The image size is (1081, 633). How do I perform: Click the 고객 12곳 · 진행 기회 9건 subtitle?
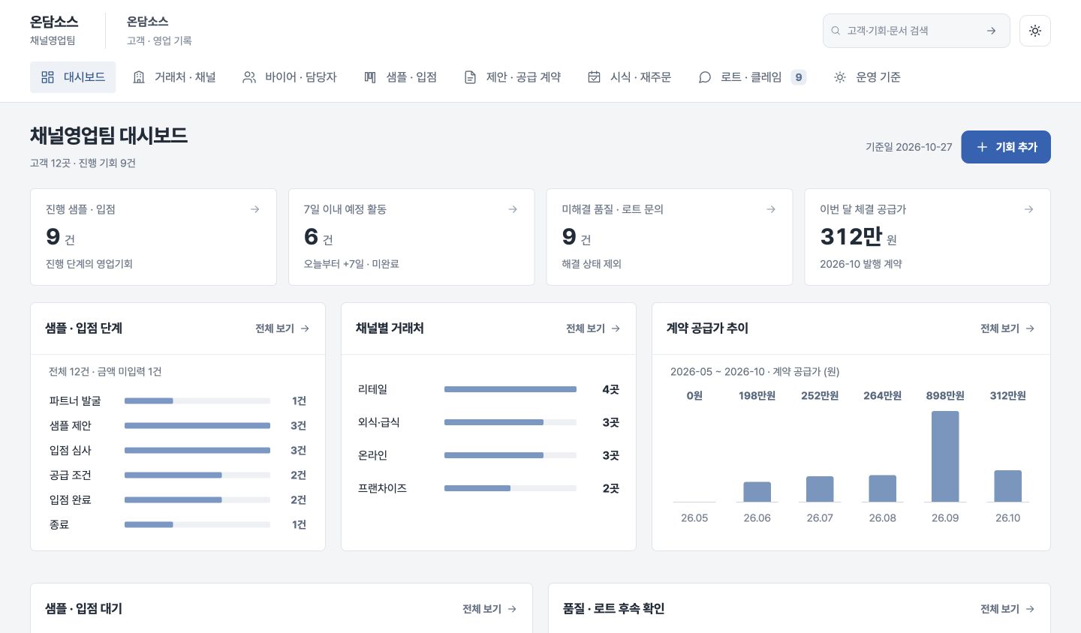(x=83, y=163)
